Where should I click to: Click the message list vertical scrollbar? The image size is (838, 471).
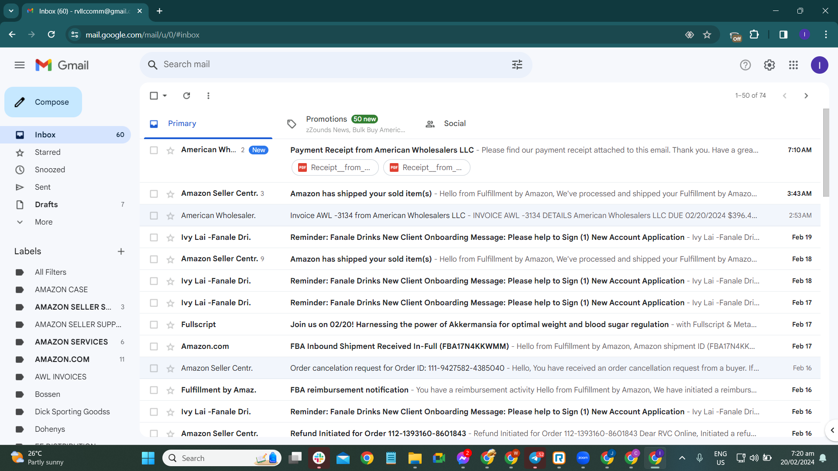826,153
